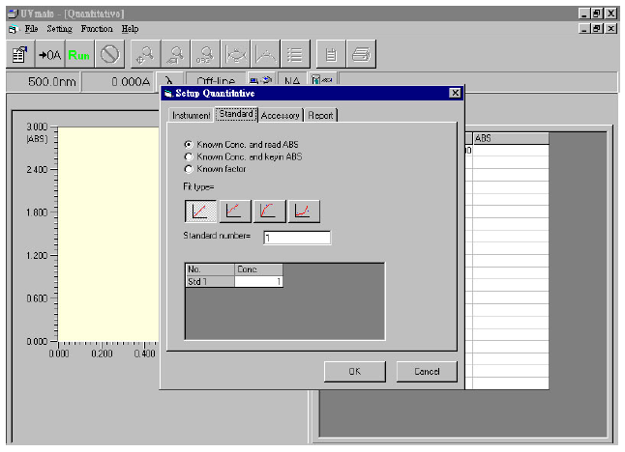Select the 'Known factor' radio button
The image size is (625, 452).
coord(188,168)
